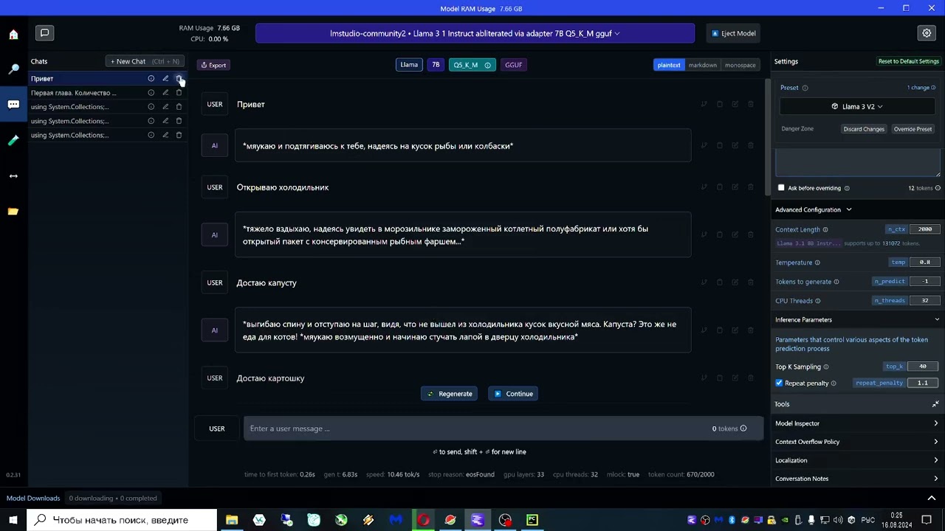The image size is (945, 531).
Task: Click Reset to Default Settings
Action: tap(908, 61)
